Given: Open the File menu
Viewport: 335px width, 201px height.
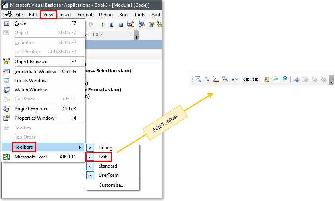Looking at the screenshot, I should (x=19, y=15).
